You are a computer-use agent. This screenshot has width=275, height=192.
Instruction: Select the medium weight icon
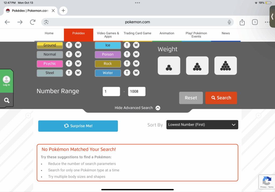(x=197, y=66)
